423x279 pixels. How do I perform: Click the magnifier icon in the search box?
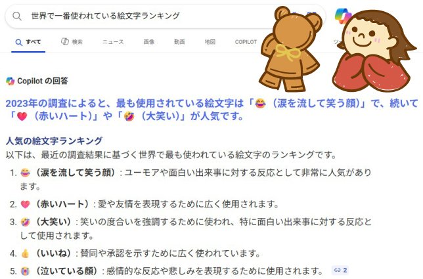[17, 16]
